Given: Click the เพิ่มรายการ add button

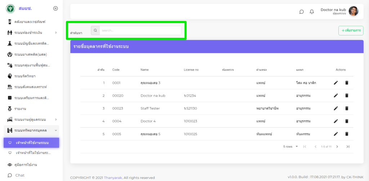Looking at the screenshot, I should pos(351,31).
